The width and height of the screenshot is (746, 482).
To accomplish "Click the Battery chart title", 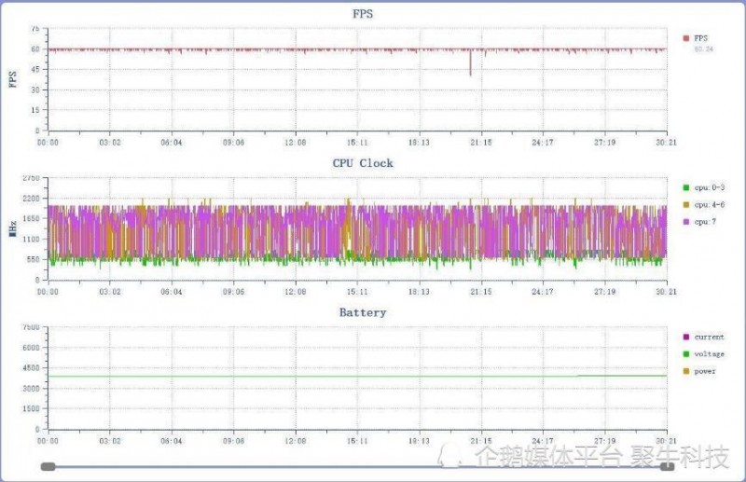I will (363, 313).
